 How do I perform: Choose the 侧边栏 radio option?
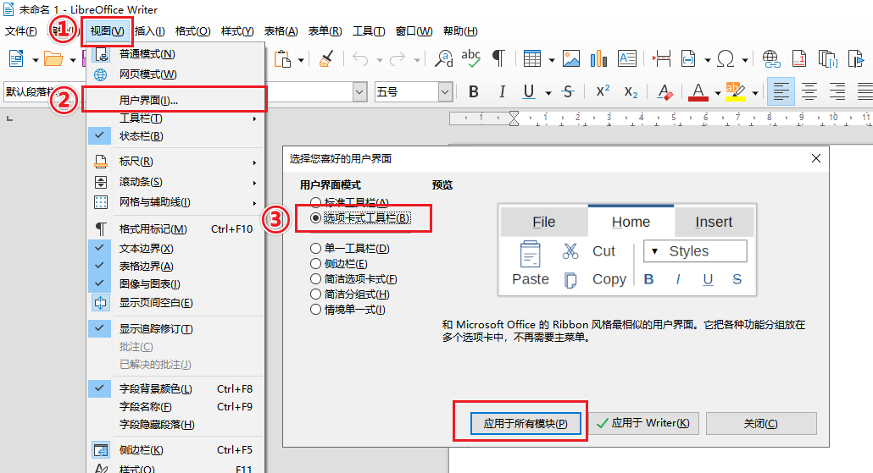pos(316,264)
